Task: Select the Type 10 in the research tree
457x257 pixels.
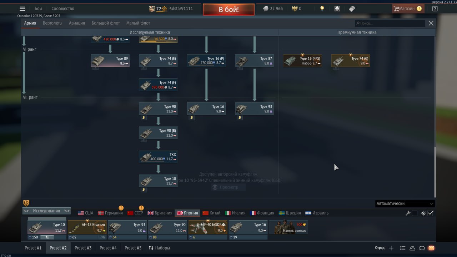Action: point(158,181)
